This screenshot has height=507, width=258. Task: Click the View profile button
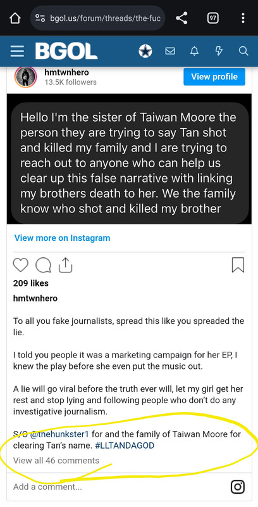[x=214, y=77]
